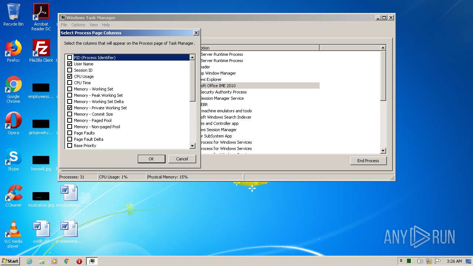The height and width of the screenshot is (266, 473).
Task: Open the Recycle Bin desktop icon
Action: pyautogui.click(x=13, y=15)
